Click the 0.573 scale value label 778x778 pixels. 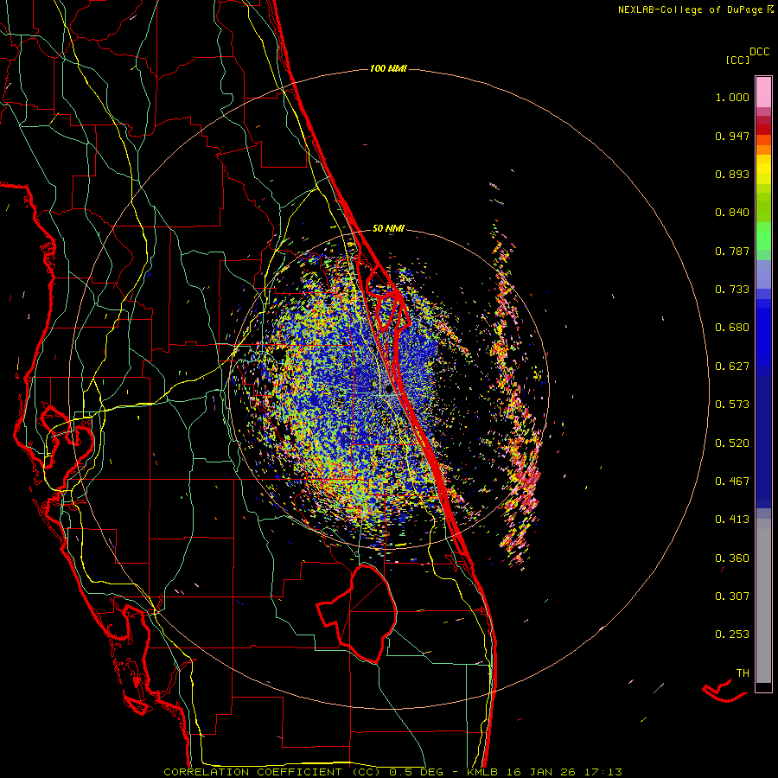pyautogui.click(x=732, y=405)
